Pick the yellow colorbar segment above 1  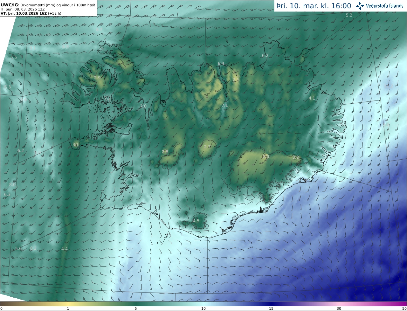(68, 304)
